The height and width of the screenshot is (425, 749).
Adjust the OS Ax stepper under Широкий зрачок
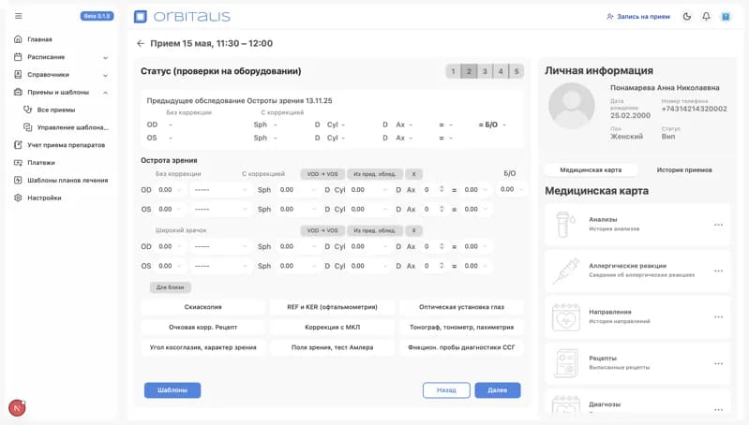click(442, 266)
